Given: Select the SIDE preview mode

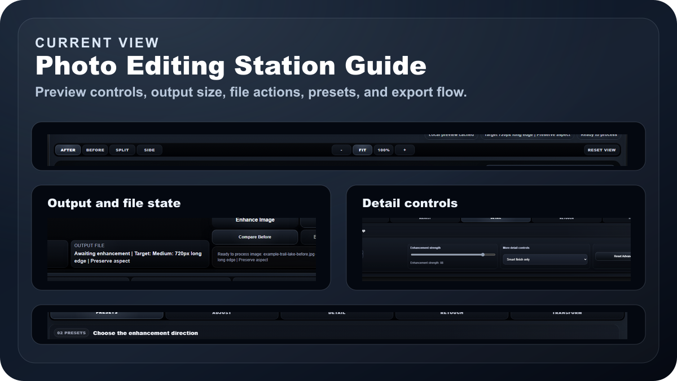Looking at the screenshot, I should tap(150, 150).
